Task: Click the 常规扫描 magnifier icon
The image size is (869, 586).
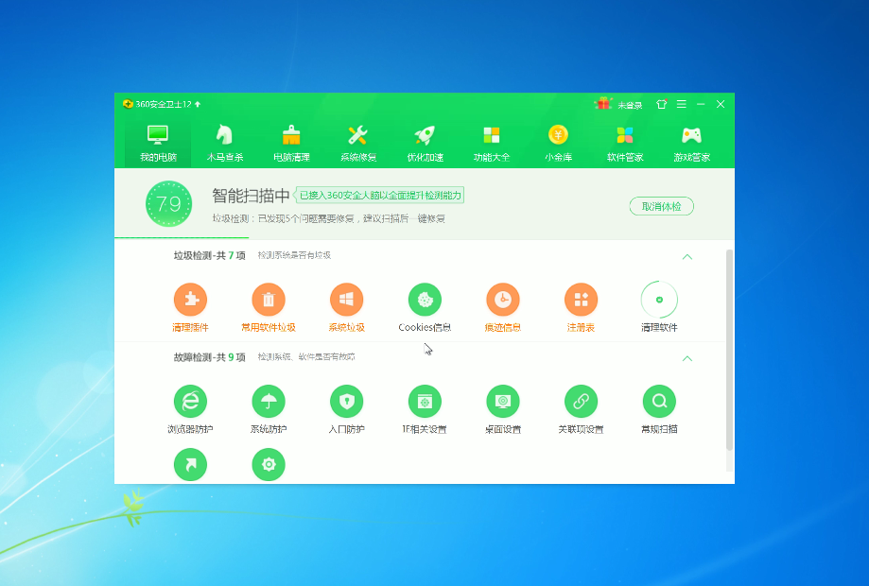Action: (659, 401)
